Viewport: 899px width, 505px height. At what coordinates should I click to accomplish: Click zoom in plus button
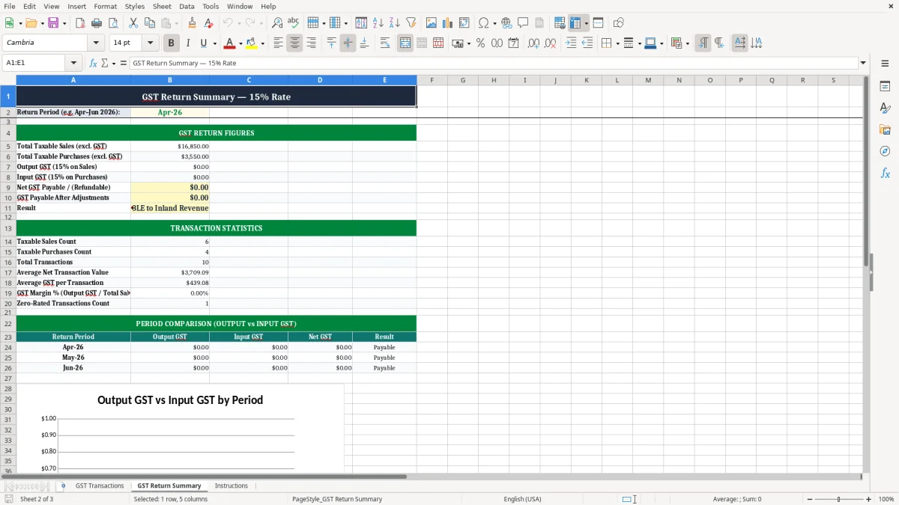[869, 499]
